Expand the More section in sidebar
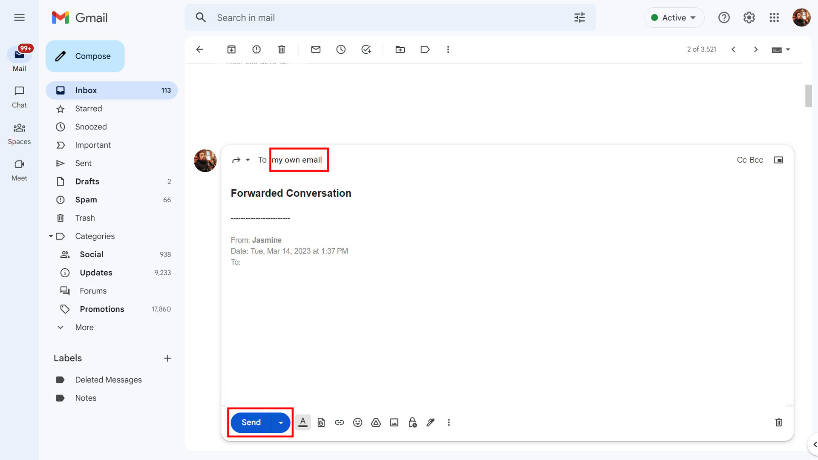 click(84, 327)
